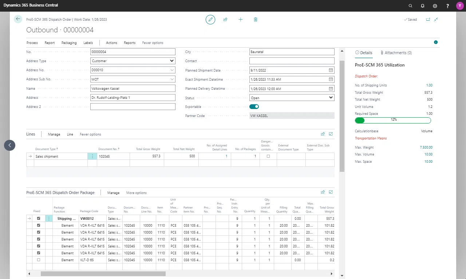Screen dimensions: 466x279
Task: Click the empty Address 2 field
Action: point(133,107)
